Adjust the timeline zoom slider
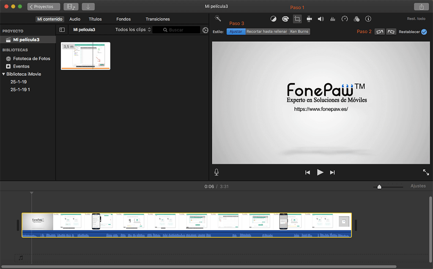 pyautogui.click(x=379, y=187)
